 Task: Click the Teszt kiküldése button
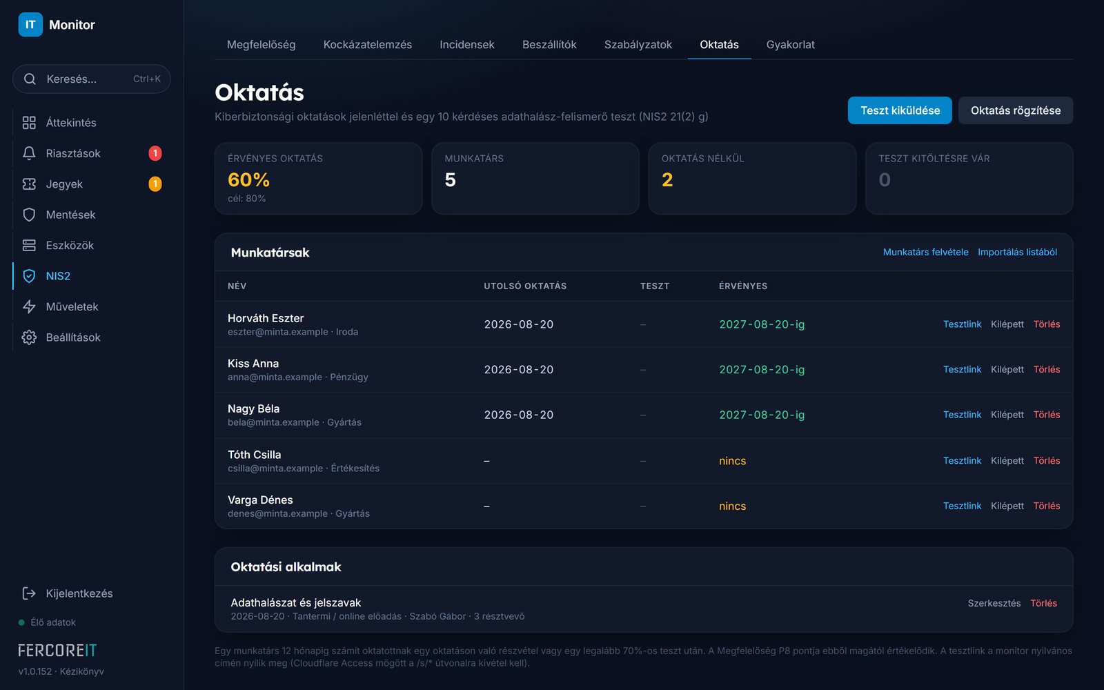pyautogui.click(x=900, y=110)
